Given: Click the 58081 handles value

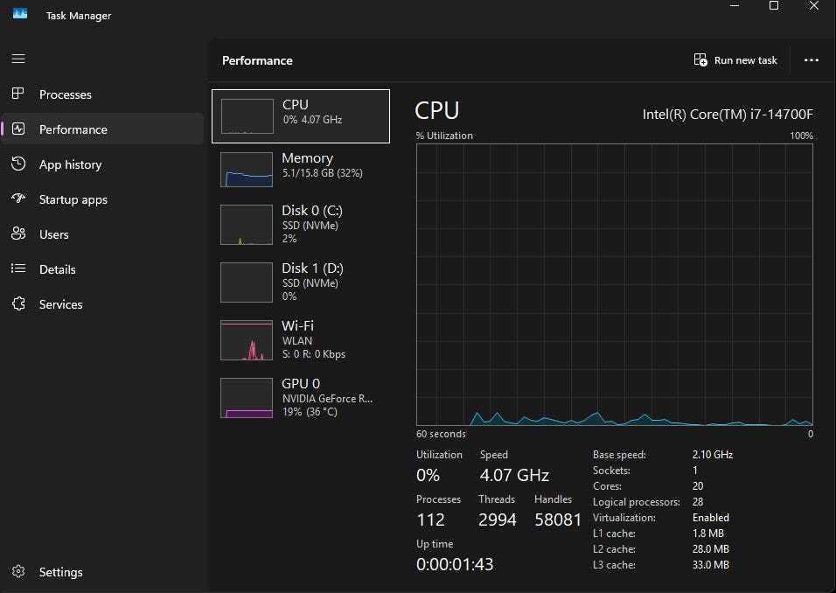Looking at the screenshot, I should pyautogui.click(x=558, y=520).
